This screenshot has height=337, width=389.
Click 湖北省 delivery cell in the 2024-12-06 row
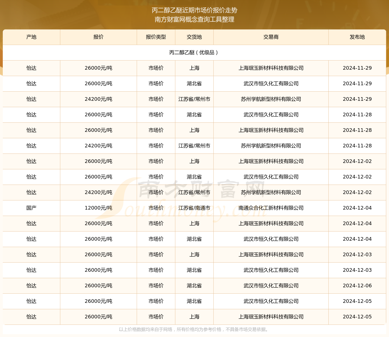click(194, 286)
